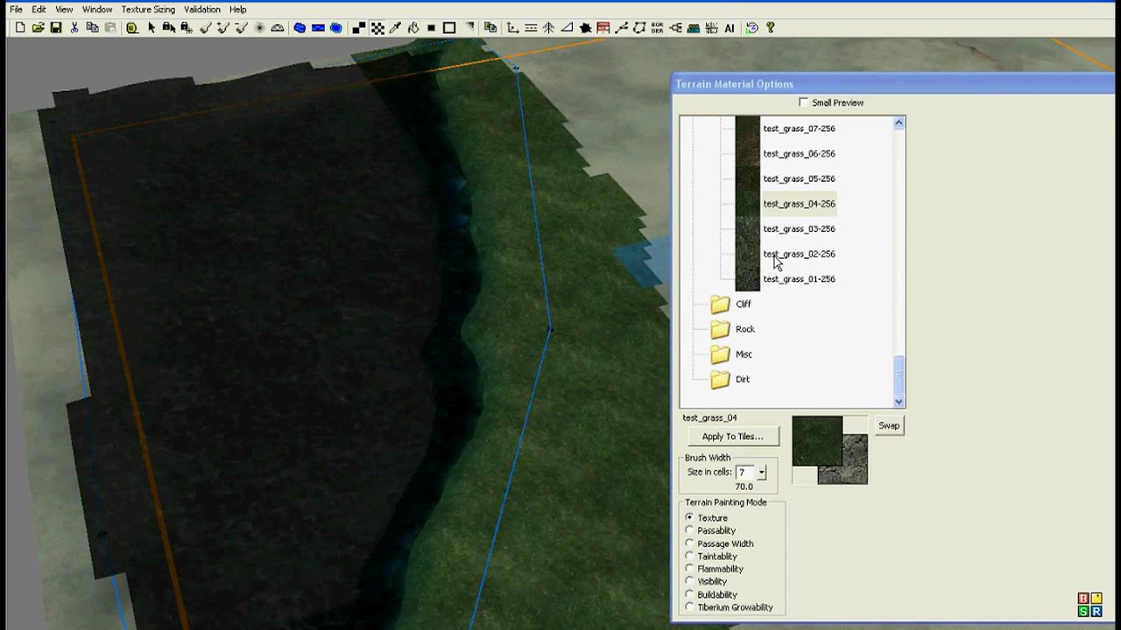Click the New file toolbar icon
This screenshot has height=630, width=1121.
click(20, 28)
